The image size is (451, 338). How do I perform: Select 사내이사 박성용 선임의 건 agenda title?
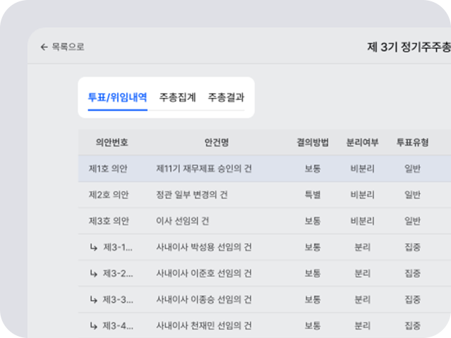coord(204,247)
